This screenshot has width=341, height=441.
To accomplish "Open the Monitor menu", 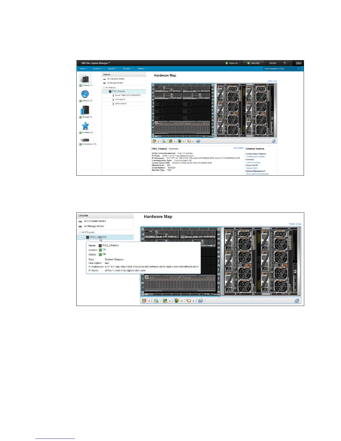I will (113, 68).
